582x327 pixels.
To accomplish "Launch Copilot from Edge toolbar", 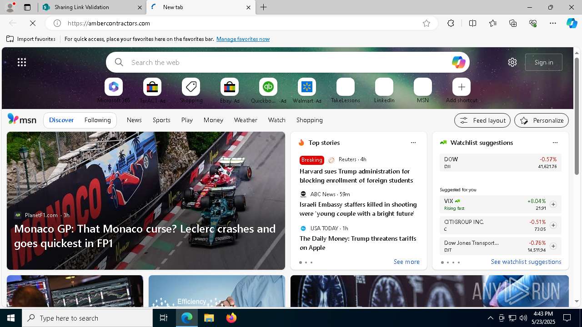I will point(572,23).
